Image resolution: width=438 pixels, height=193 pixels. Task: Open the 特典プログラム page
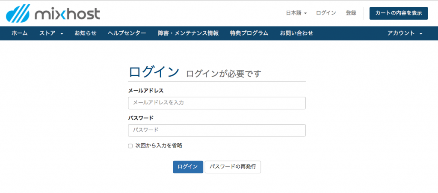pos(249,33)
